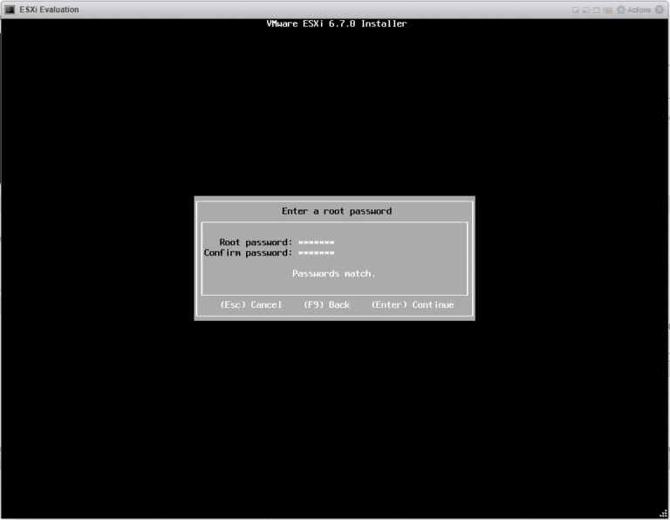Click the (Enter) Continue option
Viewport: 670px width, 520px height.
[413, 304]
